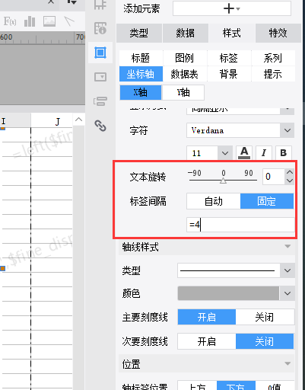
Task: Decrease text rotation with down arrow
Action: click(290, 181)
